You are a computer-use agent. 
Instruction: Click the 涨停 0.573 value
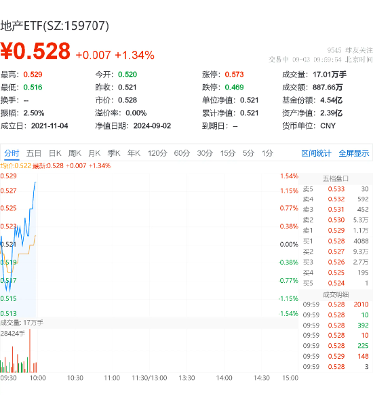(235, 75)
